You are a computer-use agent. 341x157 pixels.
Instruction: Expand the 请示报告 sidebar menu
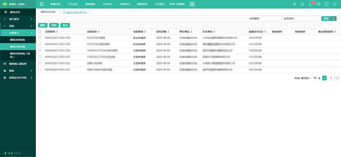tap(18, 19)
